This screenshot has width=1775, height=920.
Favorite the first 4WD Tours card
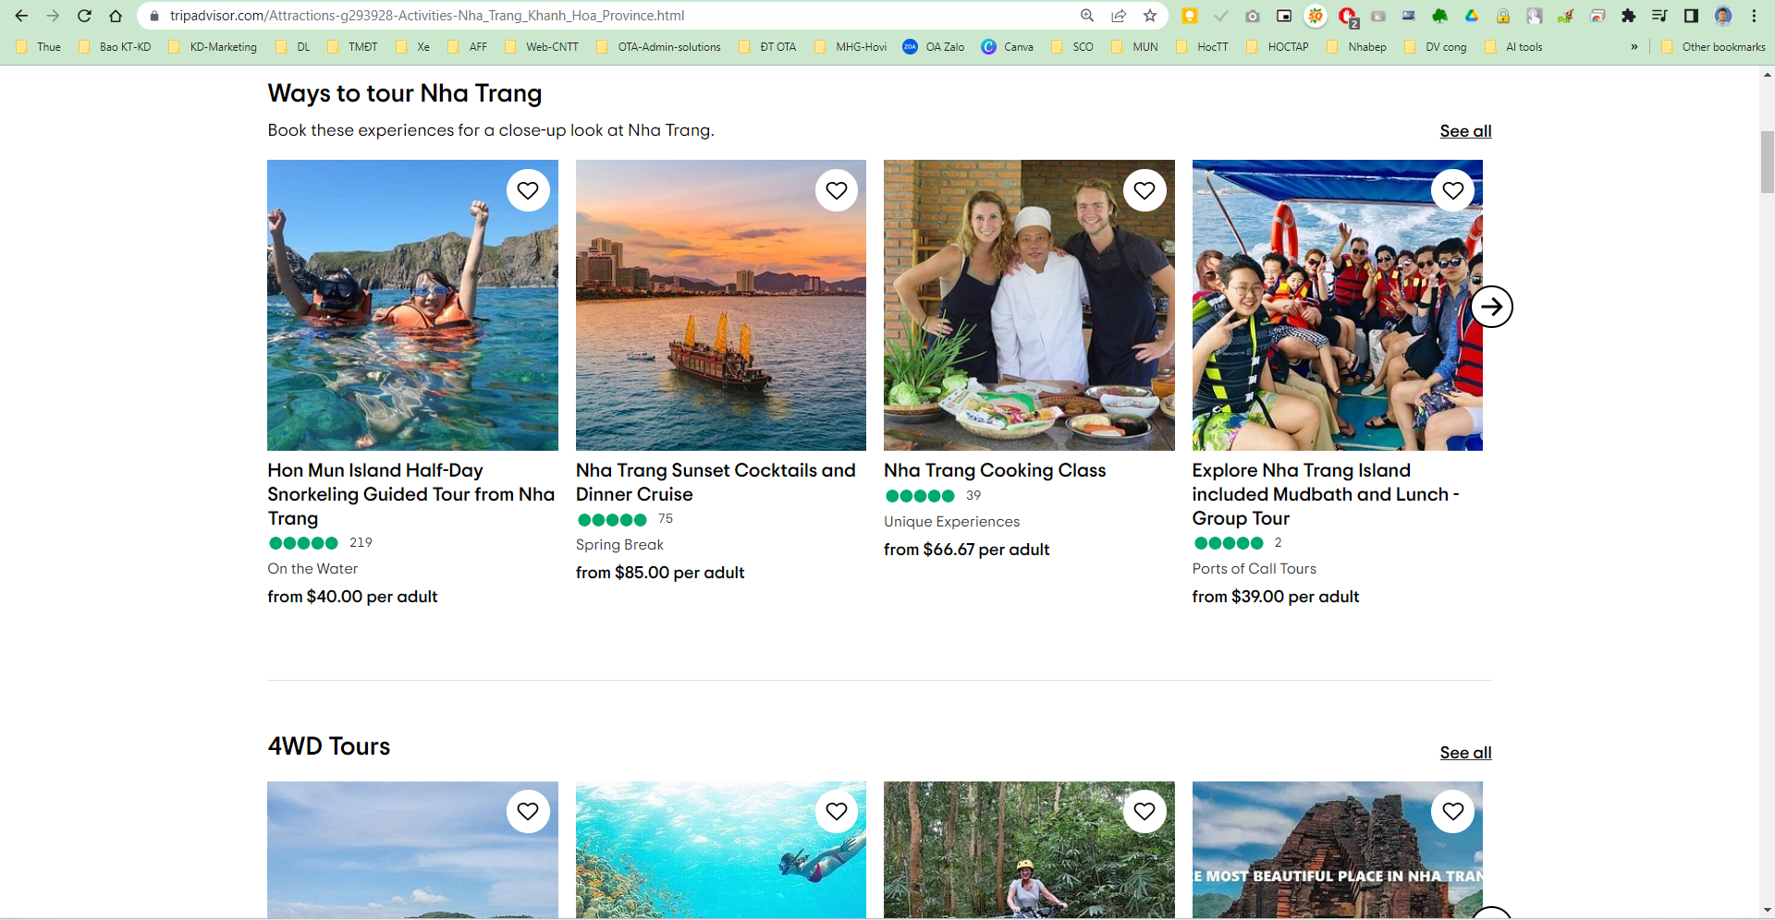tap(528, 811)
